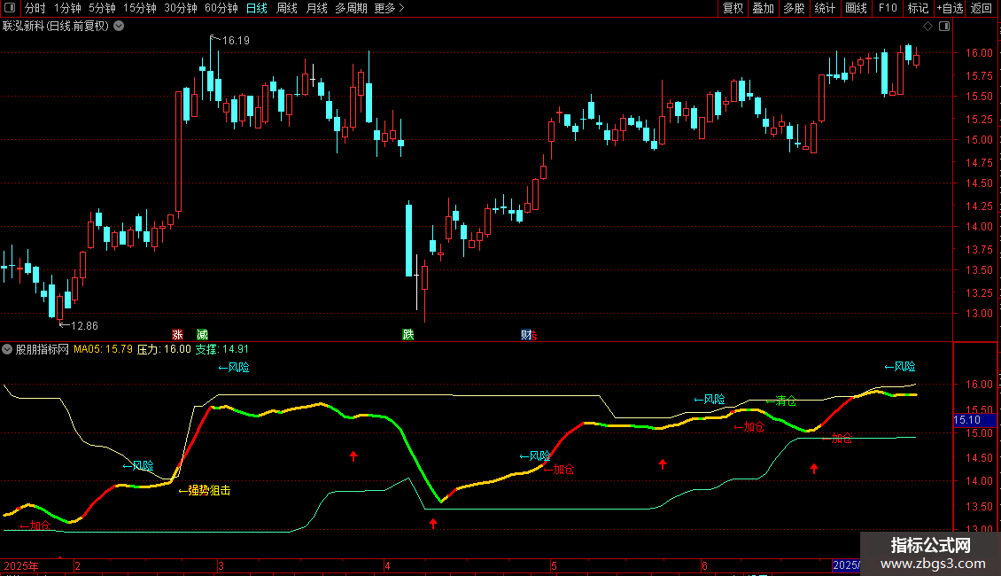Click the 压力: 16.00 value
Screen dimensions: 1001x576
coord(164,349)
